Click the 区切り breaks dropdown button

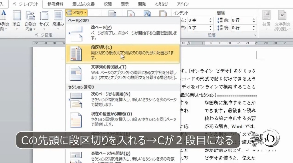coord(76,13)
